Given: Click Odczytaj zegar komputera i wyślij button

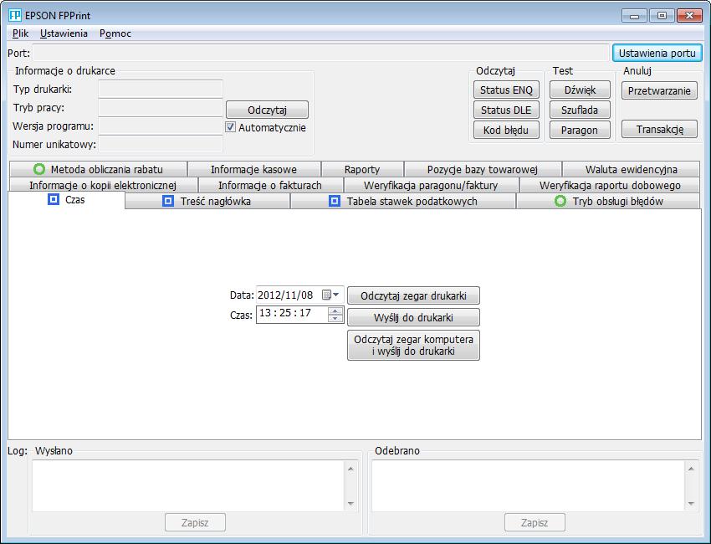Looking at the screenshot, I should point(413,346).
